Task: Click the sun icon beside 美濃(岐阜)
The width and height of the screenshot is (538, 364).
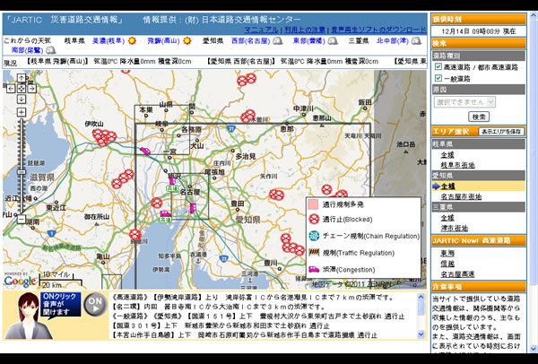Action: (x=132, y=41)
